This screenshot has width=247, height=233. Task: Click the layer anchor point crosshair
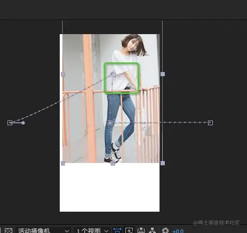tap(113, 74)
